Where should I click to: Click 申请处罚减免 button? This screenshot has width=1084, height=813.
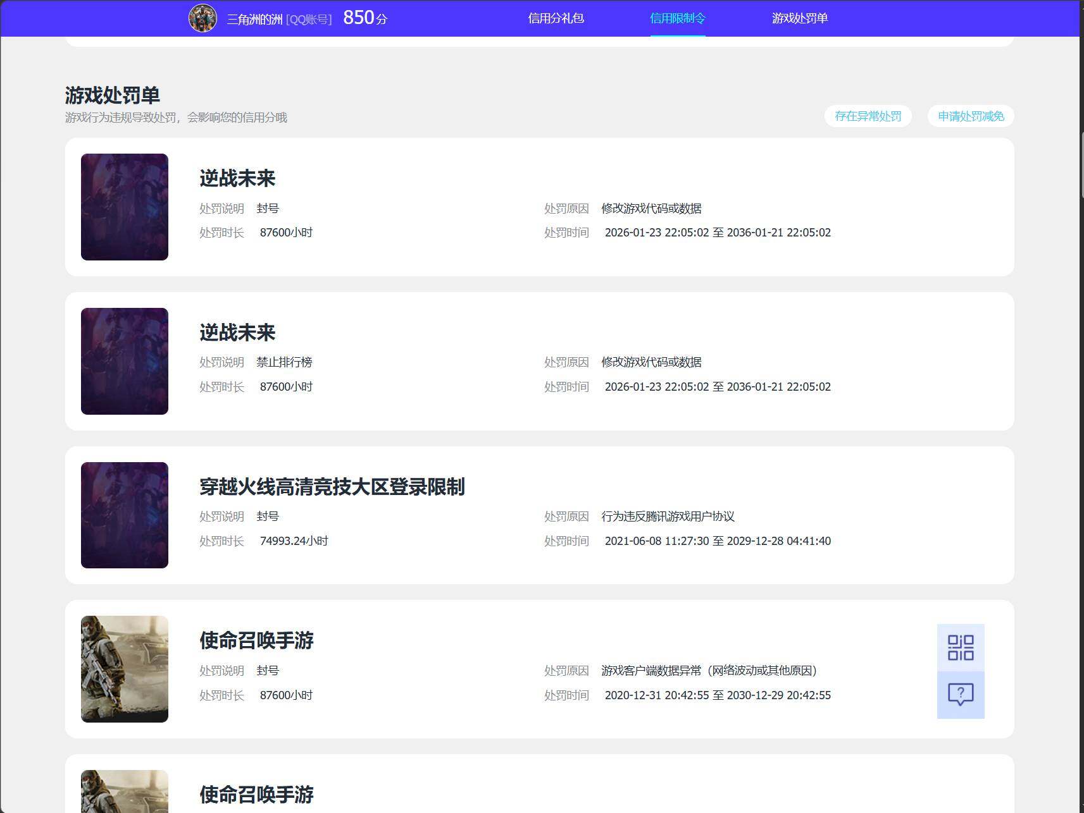971,116
